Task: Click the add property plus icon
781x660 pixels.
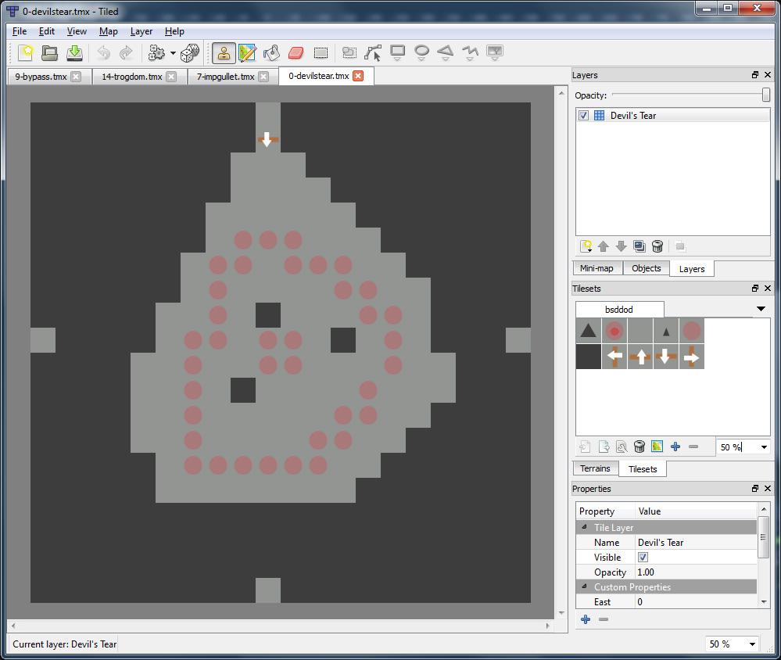Action: (585, 619)
